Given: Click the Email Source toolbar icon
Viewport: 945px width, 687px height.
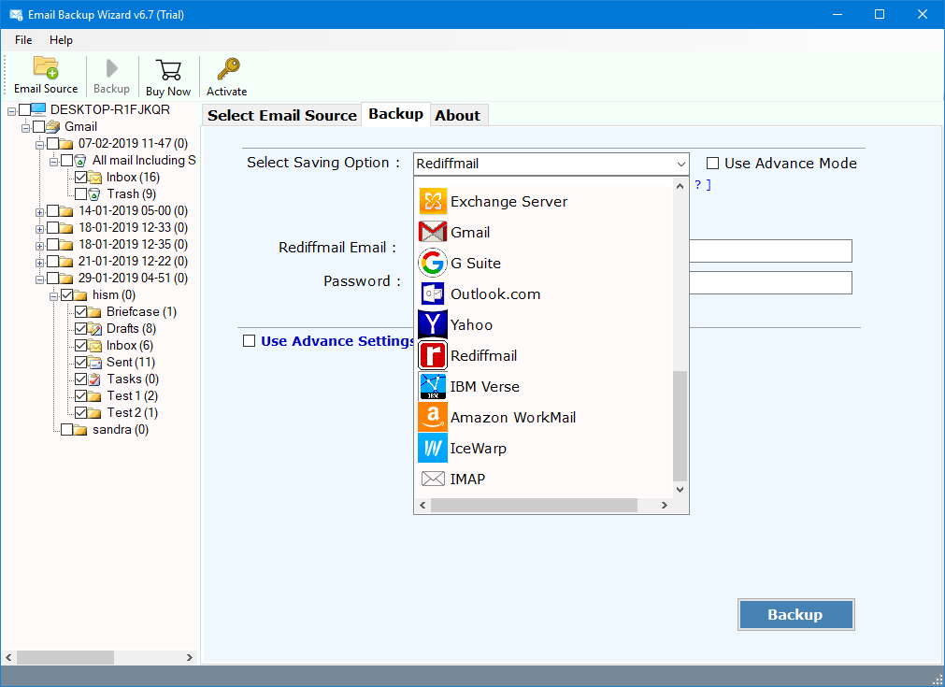Looking at the screenshot, I should click(46, 67).
